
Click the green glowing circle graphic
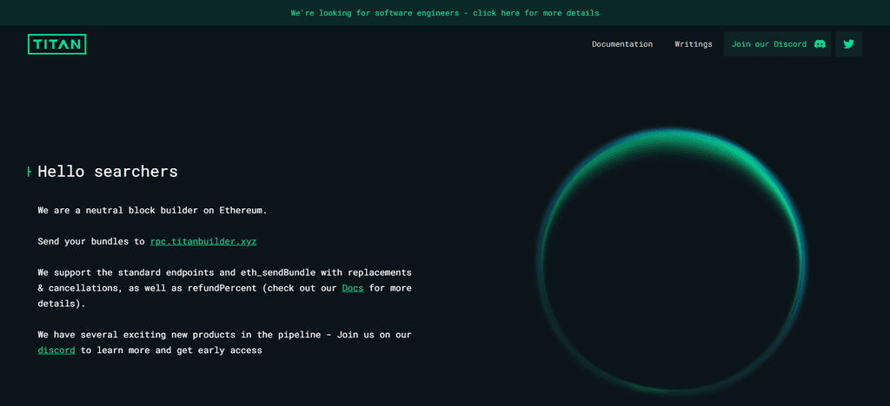click(x=672, y=262)
